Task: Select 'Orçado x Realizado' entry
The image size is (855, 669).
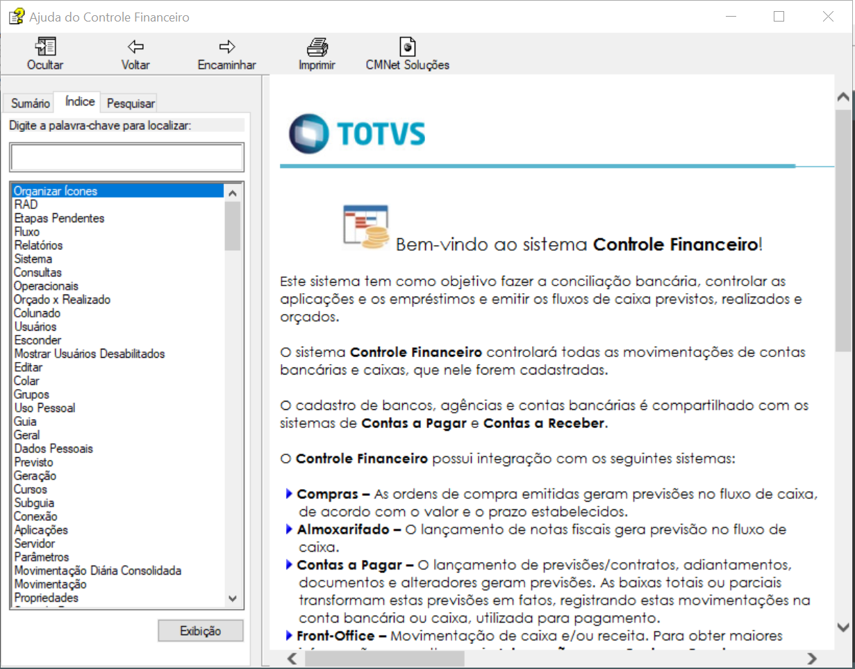Action: coord(118,299)
